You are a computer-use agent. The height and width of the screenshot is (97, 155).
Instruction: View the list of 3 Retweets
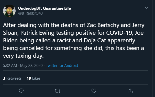click(x=12, y=78)
